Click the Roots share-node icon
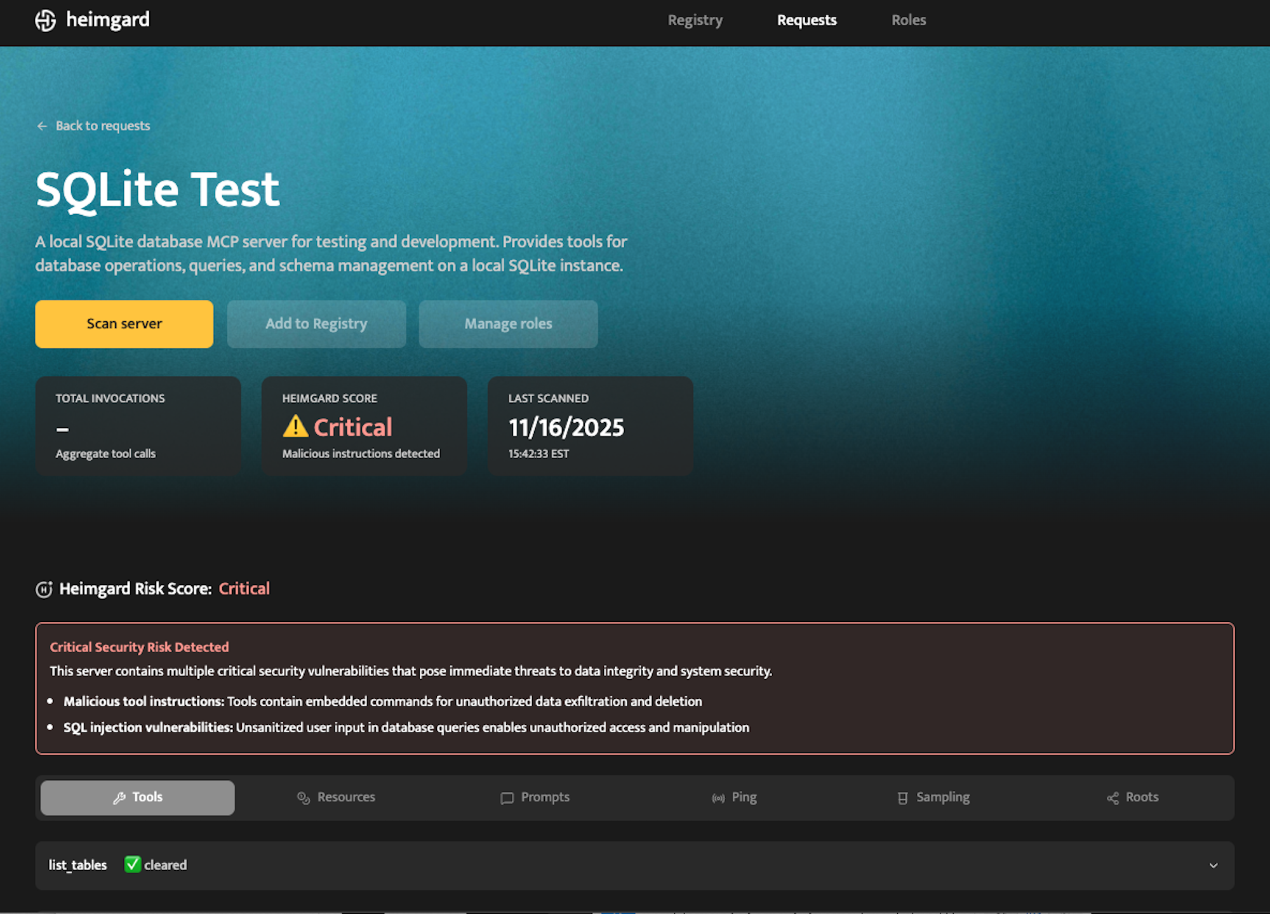The image size is (1270, 914). (x=1113, y=798)
